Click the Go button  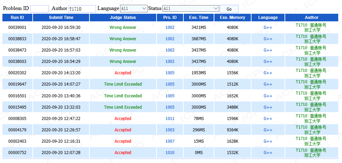[x=229, y=9]
